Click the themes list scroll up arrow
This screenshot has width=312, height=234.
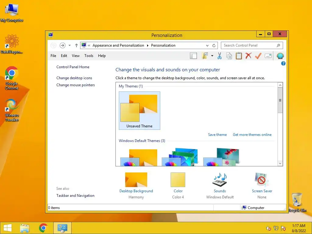coord(280,85)
